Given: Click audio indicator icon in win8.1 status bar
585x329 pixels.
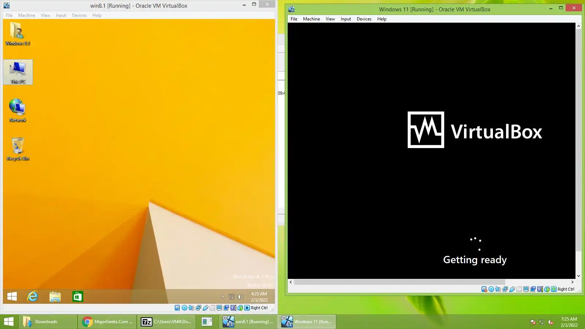Looking at the screenshot, I should click(191, 308).
